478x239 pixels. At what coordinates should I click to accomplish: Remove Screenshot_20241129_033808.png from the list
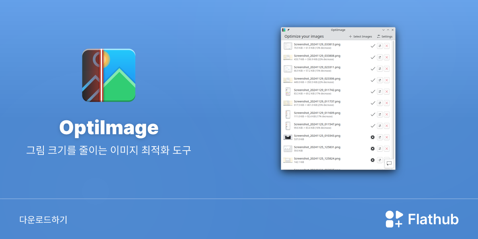coord(387,57)
